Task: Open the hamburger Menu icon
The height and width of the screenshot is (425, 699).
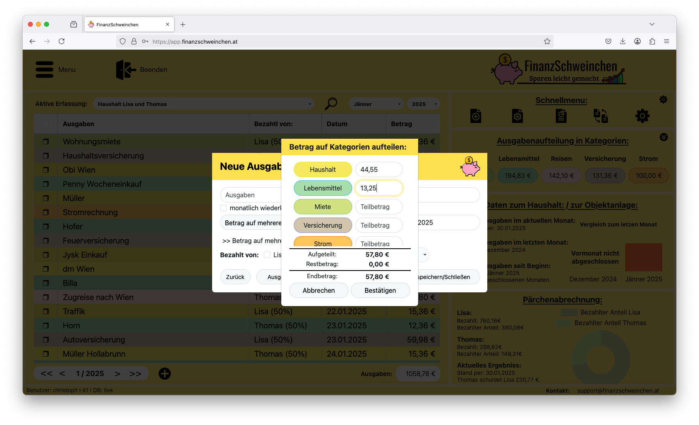Action: click(x=45, y=70)
